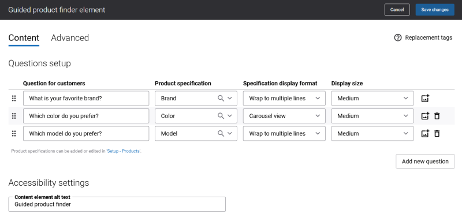Add image to the model question

coord(425,134)
